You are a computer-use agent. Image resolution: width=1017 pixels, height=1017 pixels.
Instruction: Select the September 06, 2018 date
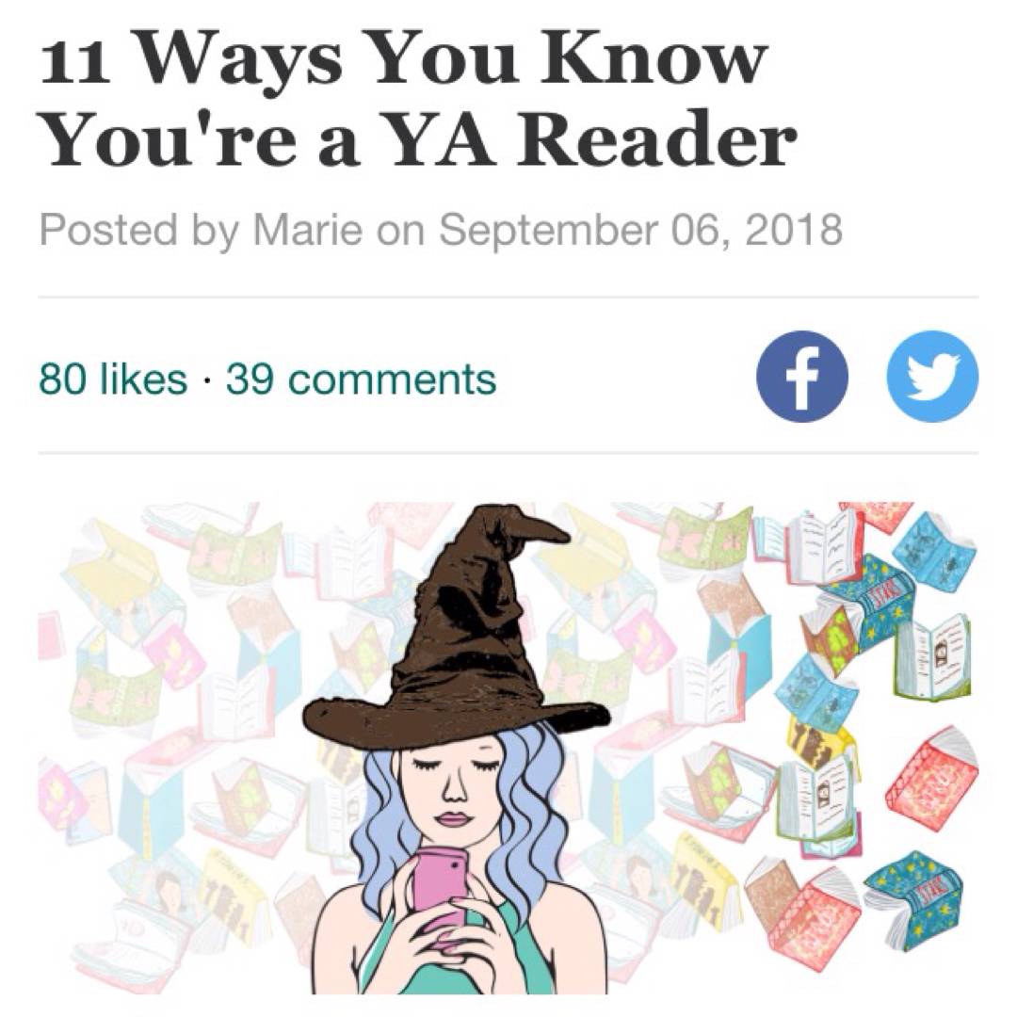point(641,229)
